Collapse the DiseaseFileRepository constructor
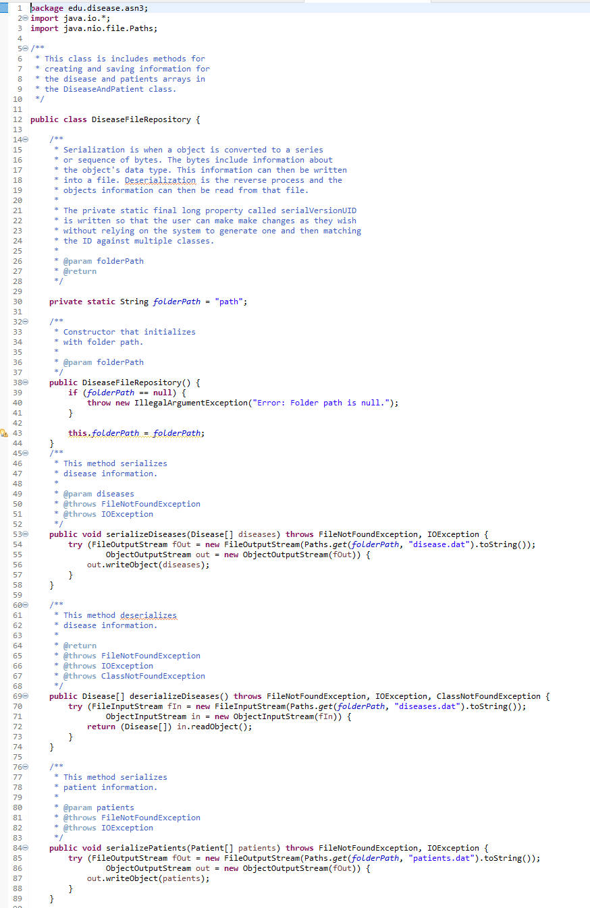Screen dimensions: 590x908 coord(24,382)
